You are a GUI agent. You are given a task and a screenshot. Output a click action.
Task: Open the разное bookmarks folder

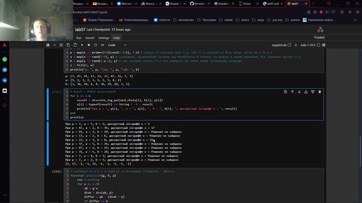pyautogui.click(x=292, y=20)
